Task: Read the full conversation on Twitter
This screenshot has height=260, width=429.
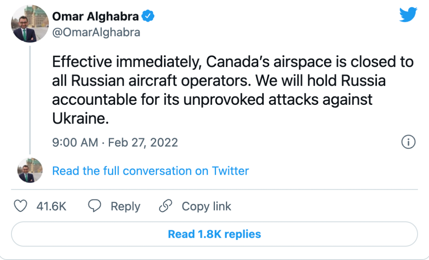Action: (x=151, y=171)
